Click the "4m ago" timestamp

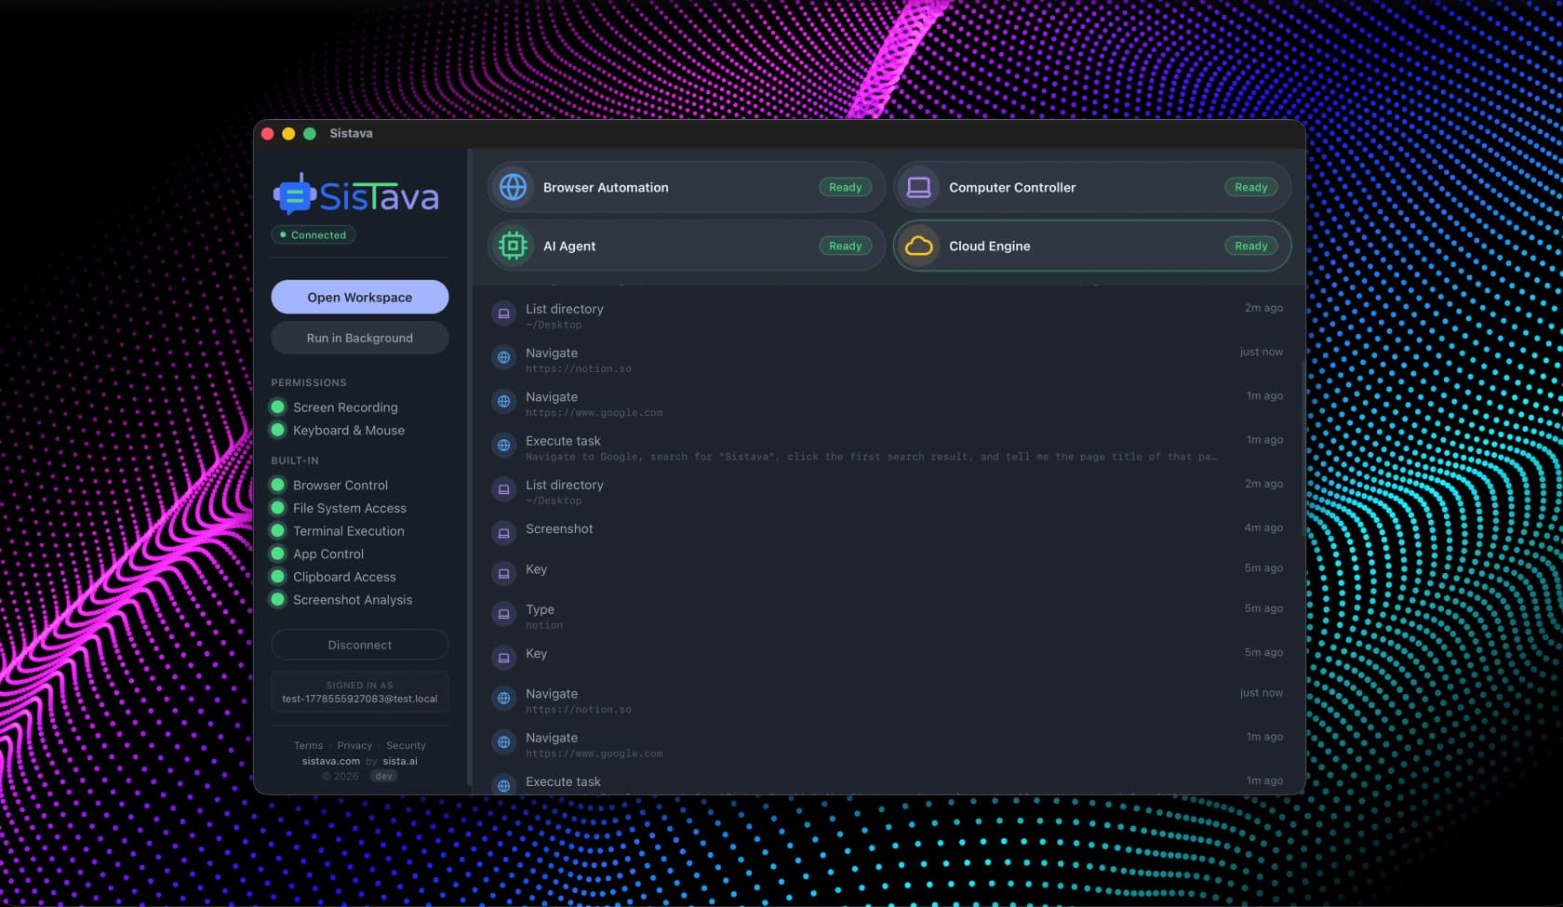(1263, 527)
